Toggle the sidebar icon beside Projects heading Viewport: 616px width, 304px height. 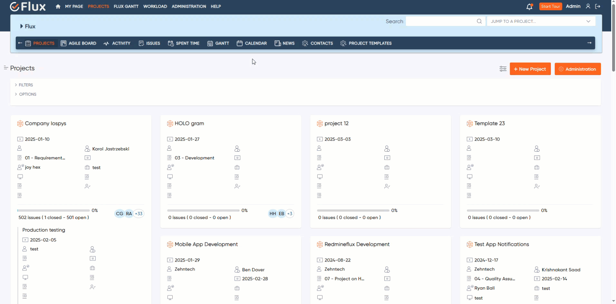6,68
